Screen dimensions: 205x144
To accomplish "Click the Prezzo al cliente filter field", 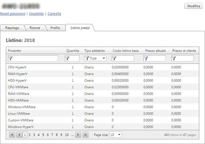I will [183, 58].
